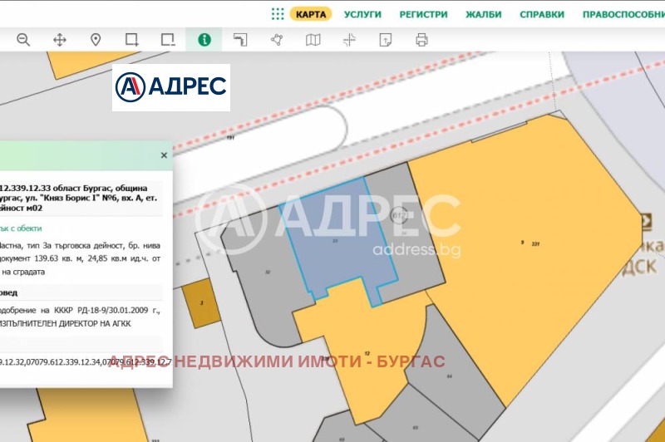This screenshot has width=665, height=442.
Task: Click the circled parcel number 612
Action: [399, 215]
